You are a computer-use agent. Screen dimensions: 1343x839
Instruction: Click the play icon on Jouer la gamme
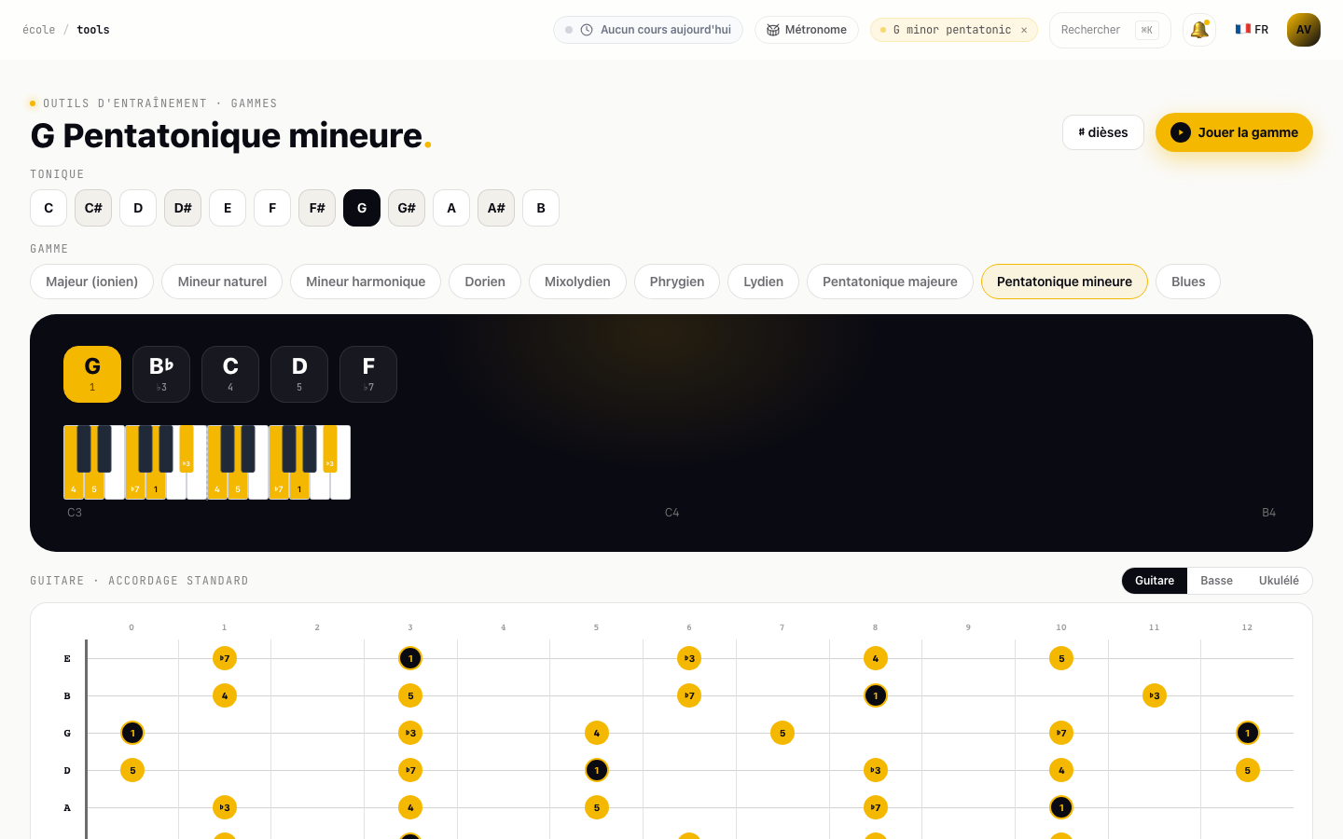(x=1181, y=132)
